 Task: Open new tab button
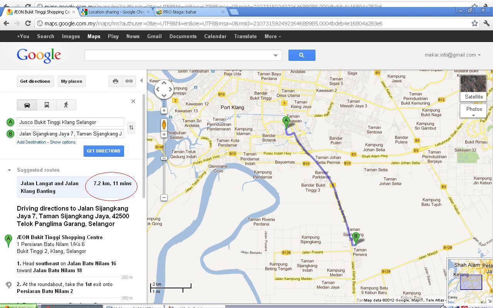(x=234, y=12)
